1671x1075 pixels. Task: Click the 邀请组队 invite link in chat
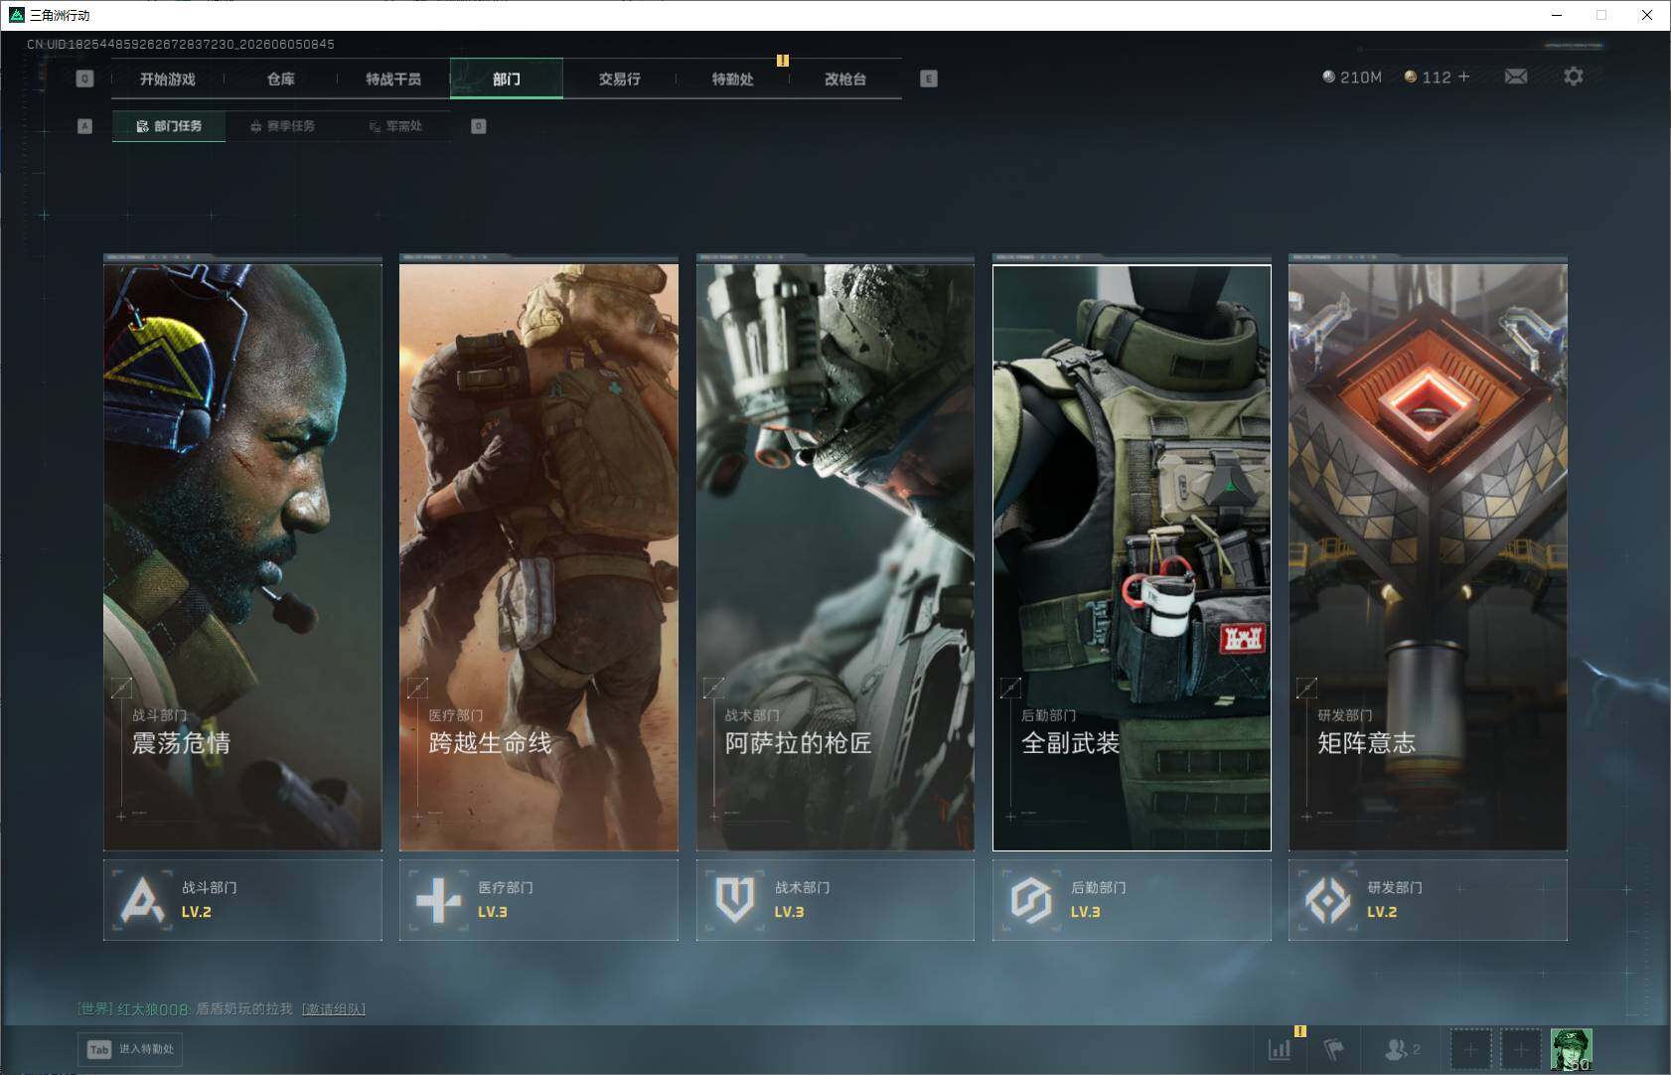[x=334, y=1009]
